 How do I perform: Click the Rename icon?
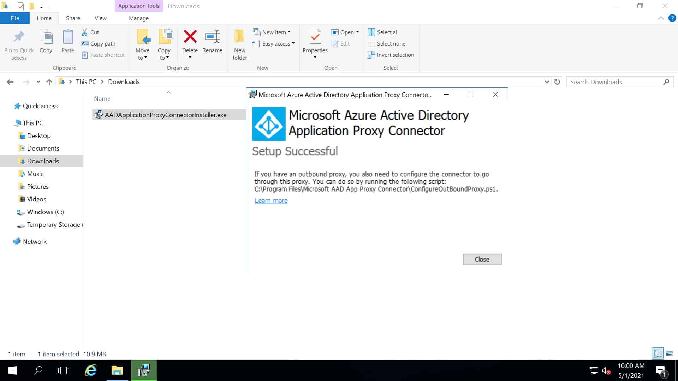click(x=213, y=37)
